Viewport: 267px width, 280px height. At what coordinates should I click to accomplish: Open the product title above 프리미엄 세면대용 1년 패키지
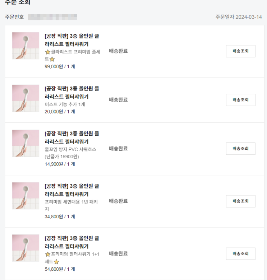tap(72, 190)
